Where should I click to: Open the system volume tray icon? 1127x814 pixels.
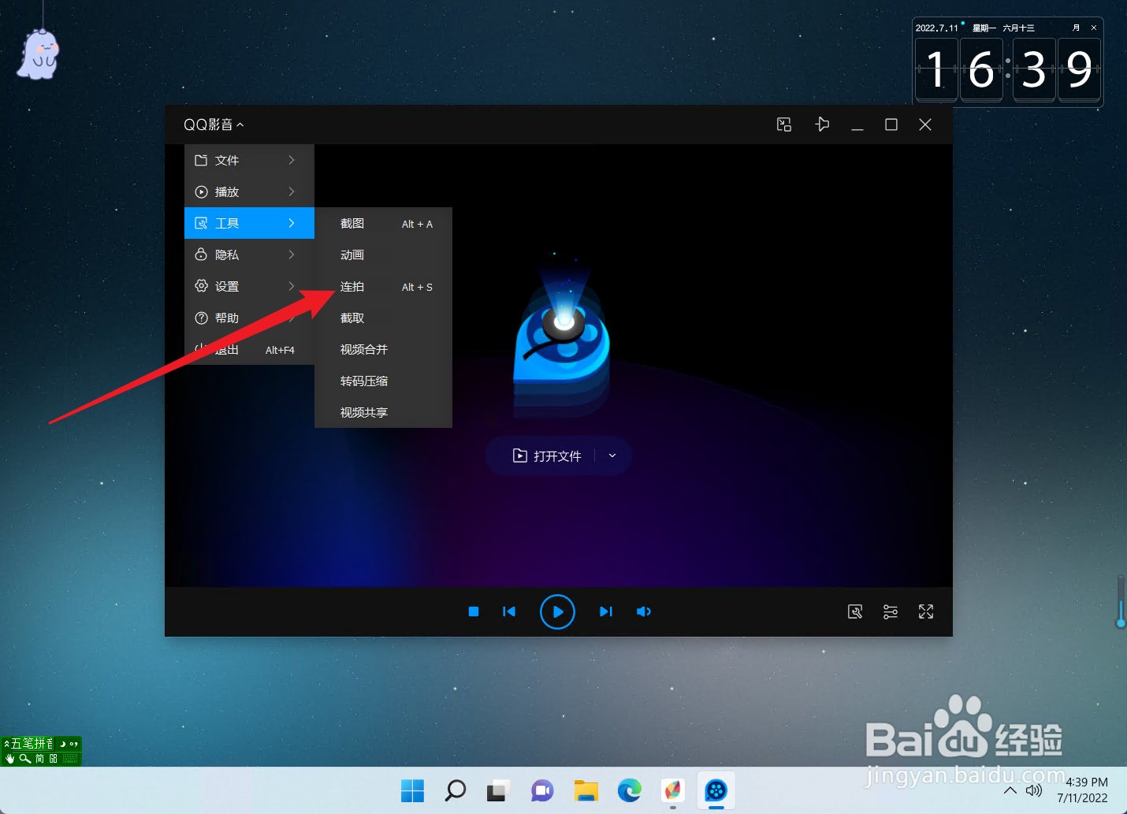click(x=1034, y=790)
